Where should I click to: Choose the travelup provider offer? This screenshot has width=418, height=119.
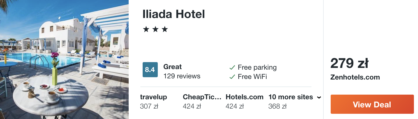point(153,97)
